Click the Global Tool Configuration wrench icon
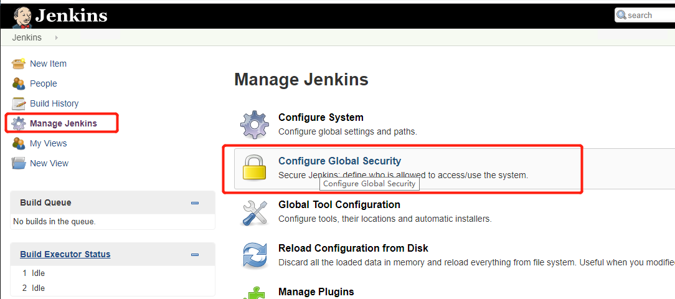Viewport: 675px width, 299px height. tap(255, 212)
